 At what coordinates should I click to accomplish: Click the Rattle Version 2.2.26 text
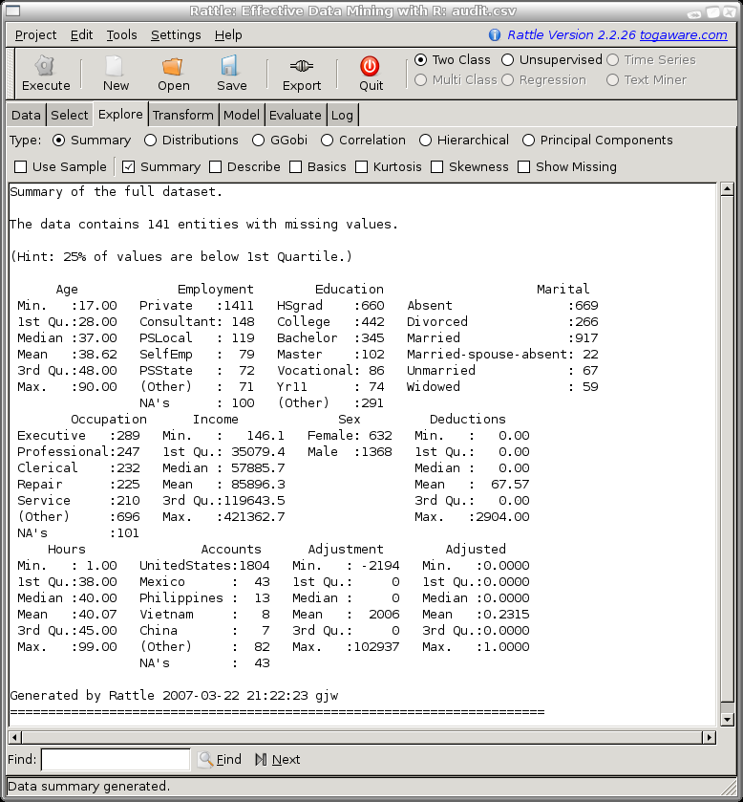click(x=571, y=34)
